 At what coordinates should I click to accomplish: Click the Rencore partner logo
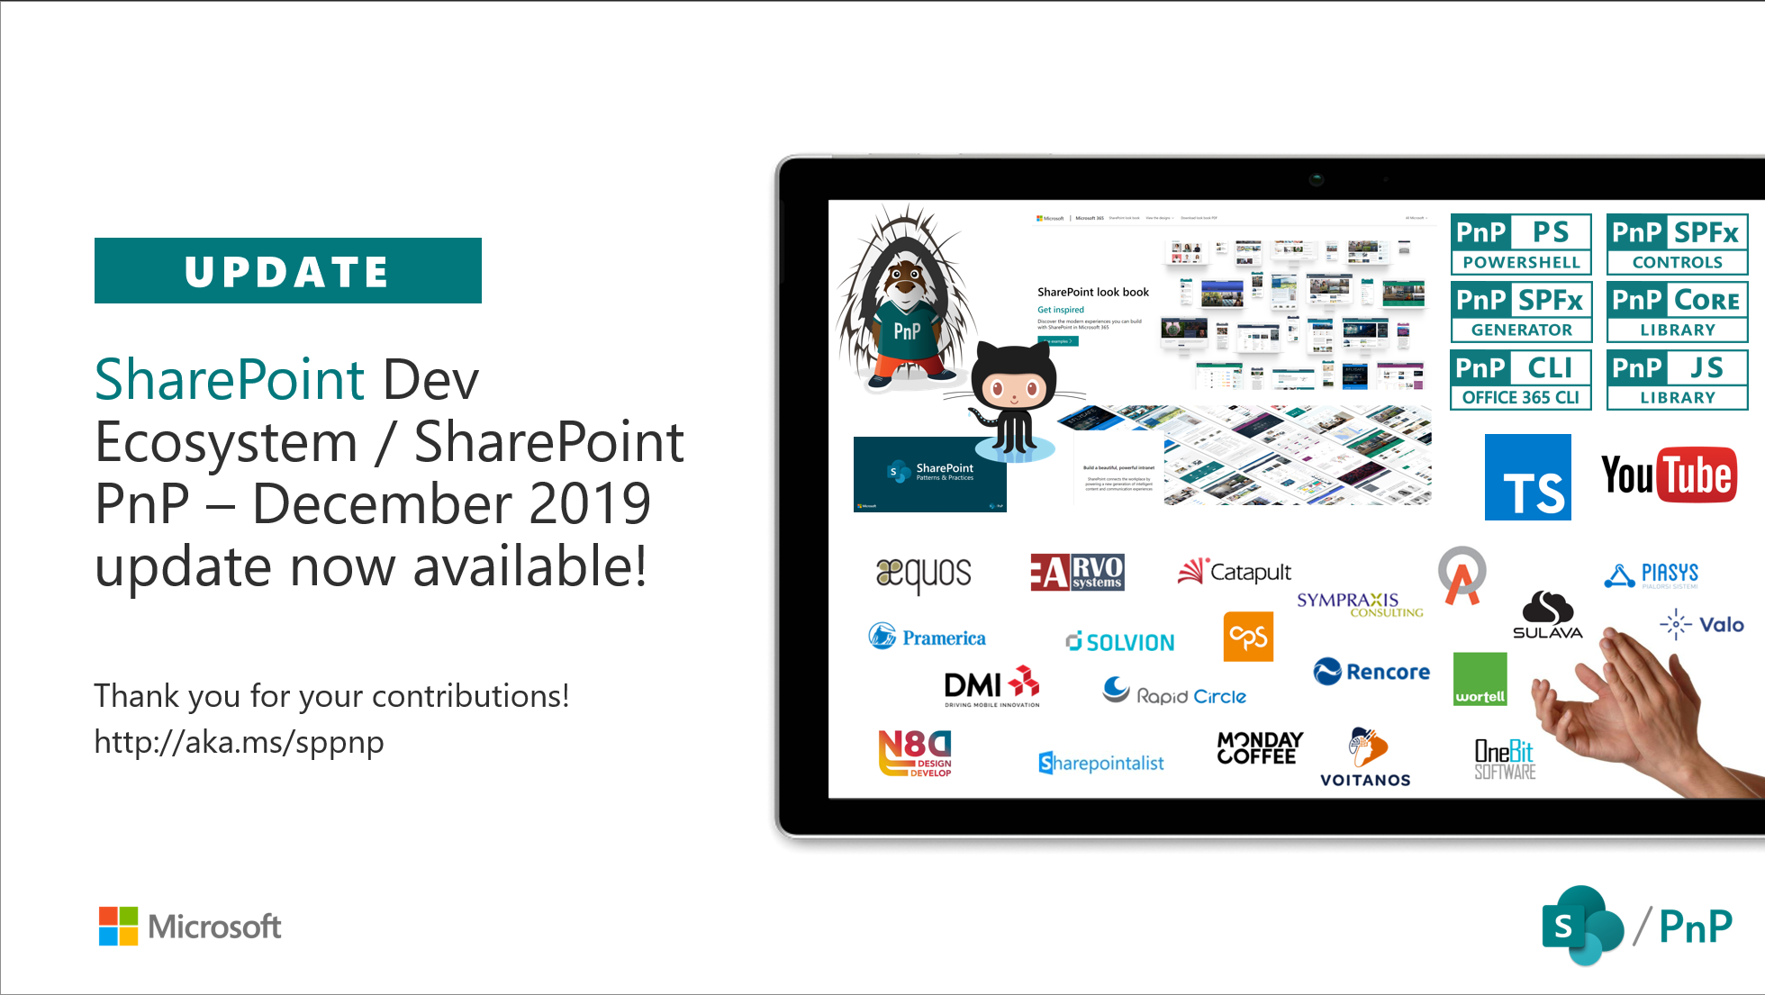click(1371, 673)
